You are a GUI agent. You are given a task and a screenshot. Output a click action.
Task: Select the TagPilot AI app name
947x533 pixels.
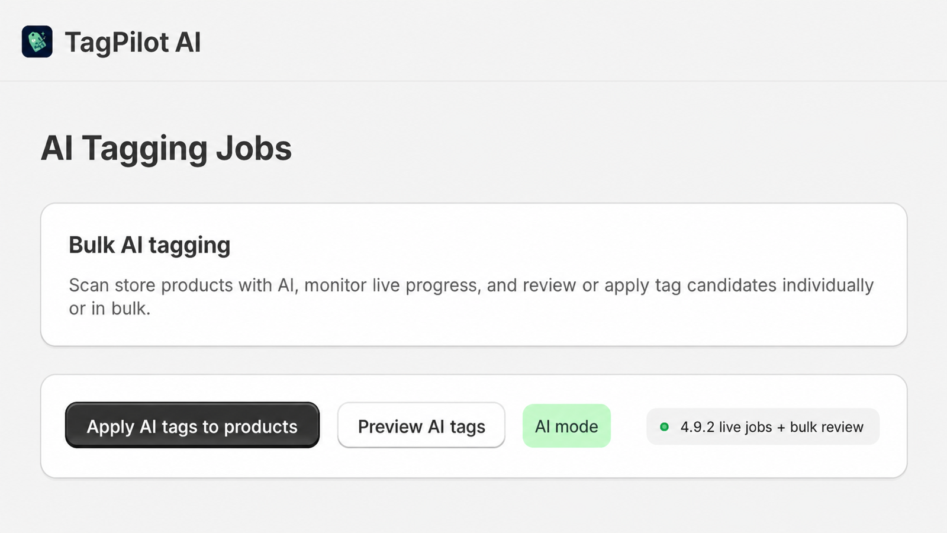(x=133, y=43)
